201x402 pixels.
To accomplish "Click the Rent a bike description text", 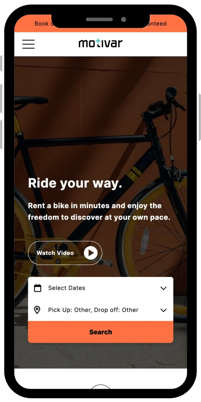I will click(x=99, y=211).
